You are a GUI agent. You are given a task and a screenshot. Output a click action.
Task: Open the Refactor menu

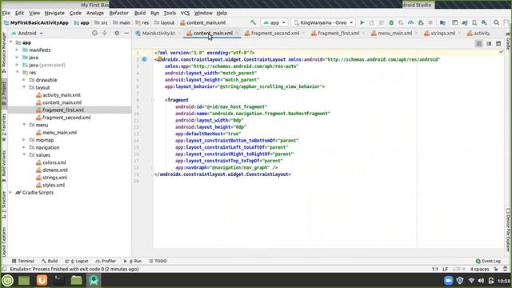(x=119, y=13)
